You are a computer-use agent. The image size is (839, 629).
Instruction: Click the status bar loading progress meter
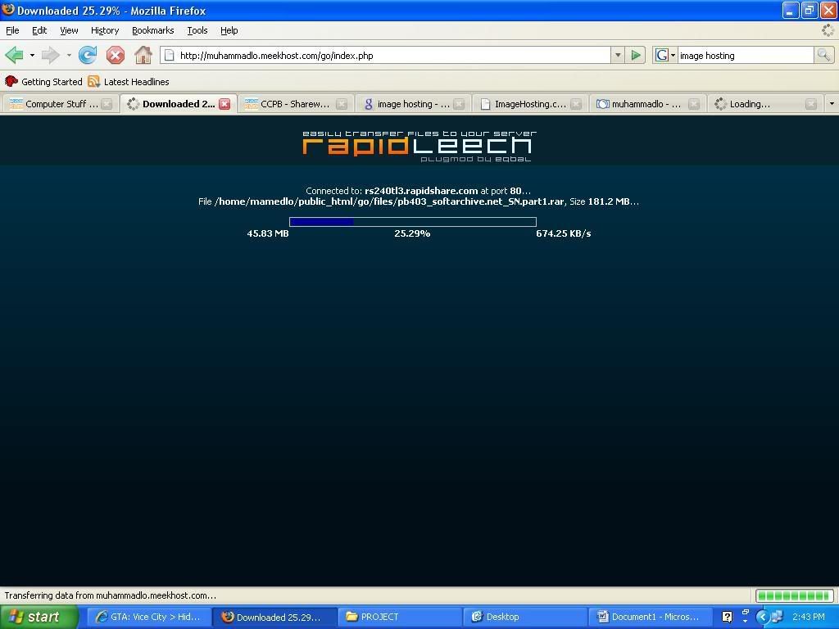click(x=795, y=595)
